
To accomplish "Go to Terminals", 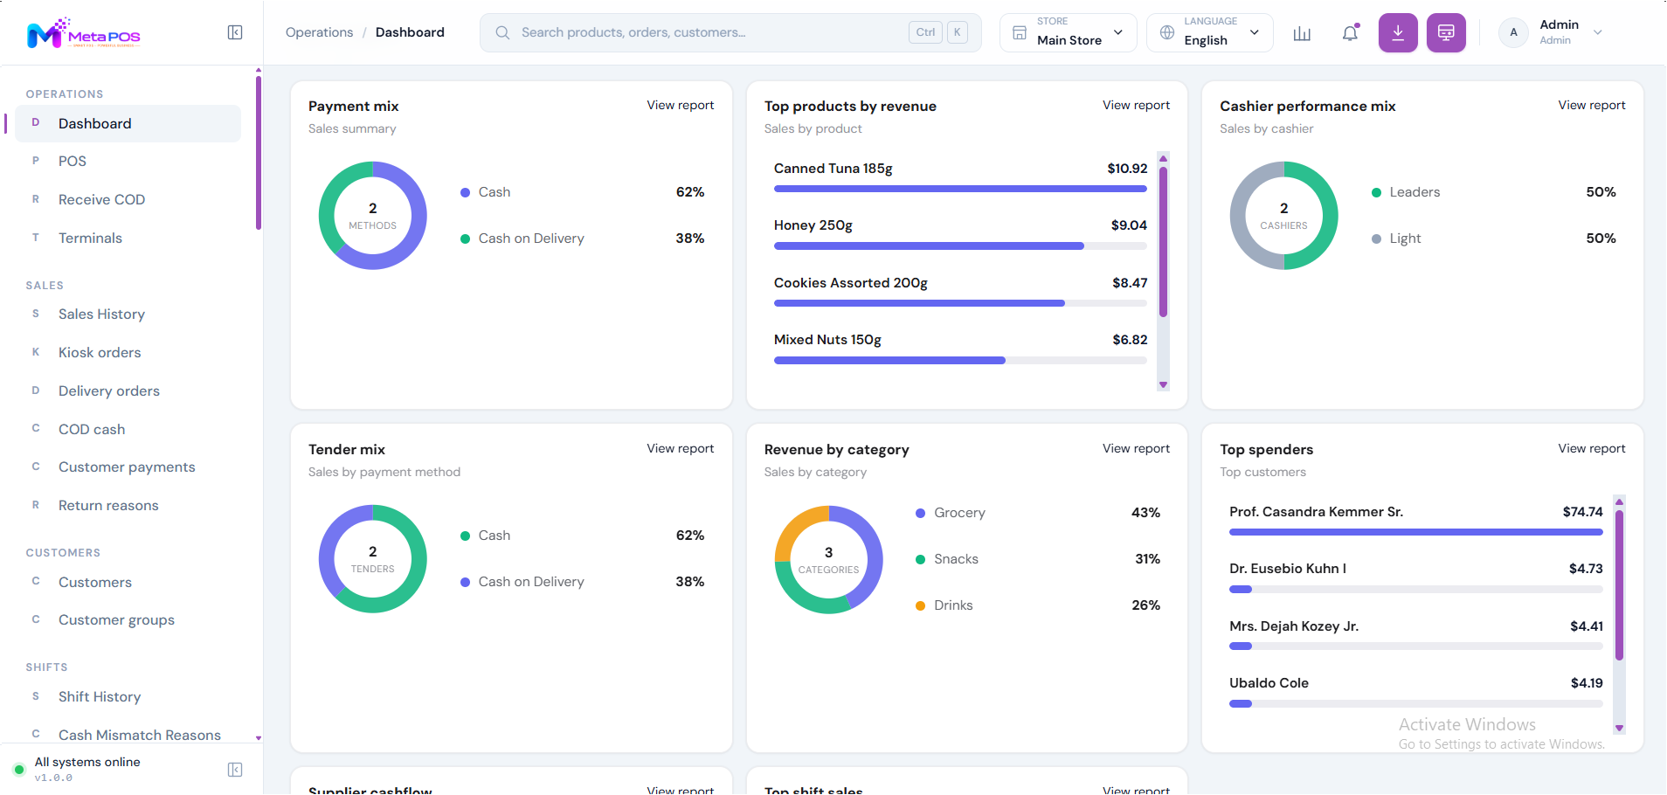I will point(128,238).
